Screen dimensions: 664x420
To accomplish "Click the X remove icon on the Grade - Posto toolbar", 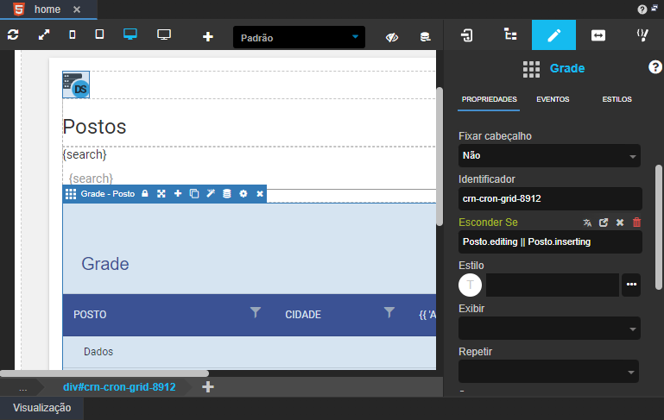I will click(x=260, y=194).
